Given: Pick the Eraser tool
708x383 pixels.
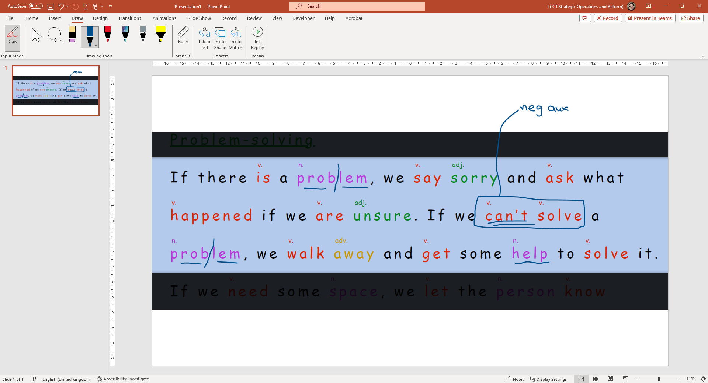Looking at the screenshot, I should [x=72, y=35].
